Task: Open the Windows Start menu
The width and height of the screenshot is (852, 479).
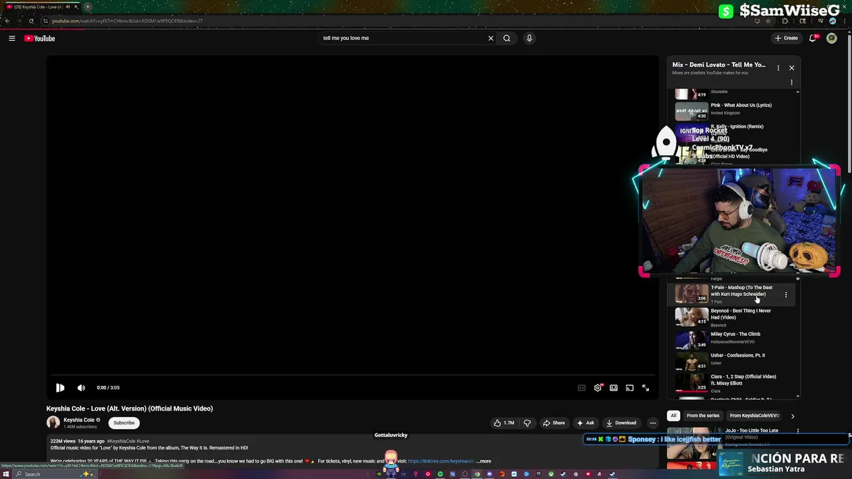Action: coord(6,474)
